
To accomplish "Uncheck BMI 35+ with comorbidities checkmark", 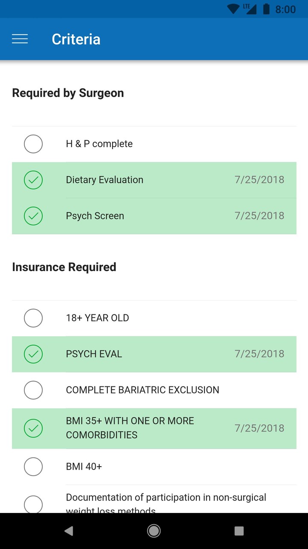I will (x=33, y=428).
